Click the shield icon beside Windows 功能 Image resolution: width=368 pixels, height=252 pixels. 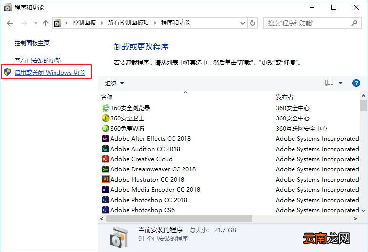pos(7,72)
